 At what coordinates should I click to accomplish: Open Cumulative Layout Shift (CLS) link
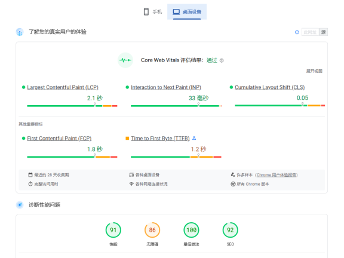click(x=269, y=87)
